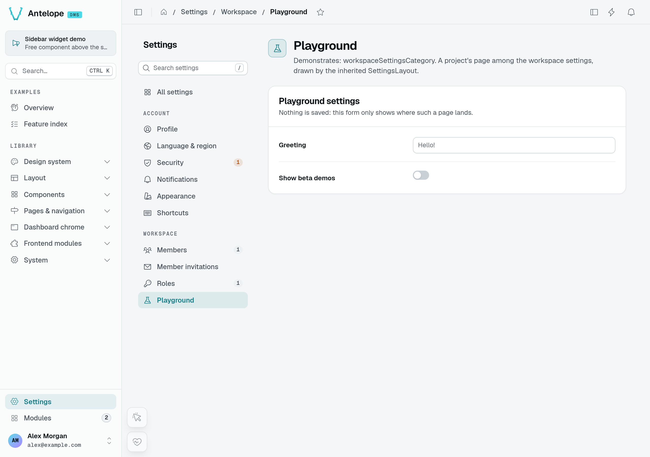Open Language & region settings
Viewport: 650px width, 457px height.
click(193, 146)
